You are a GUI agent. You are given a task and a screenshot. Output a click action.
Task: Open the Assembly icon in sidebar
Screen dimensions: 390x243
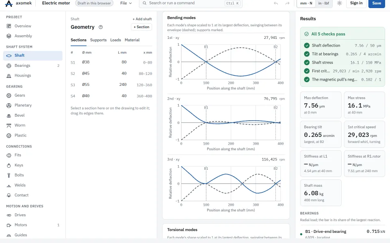(x=9, y=36)
